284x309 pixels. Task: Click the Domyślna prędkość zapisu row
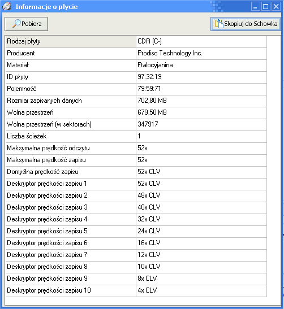pos(136,172)
